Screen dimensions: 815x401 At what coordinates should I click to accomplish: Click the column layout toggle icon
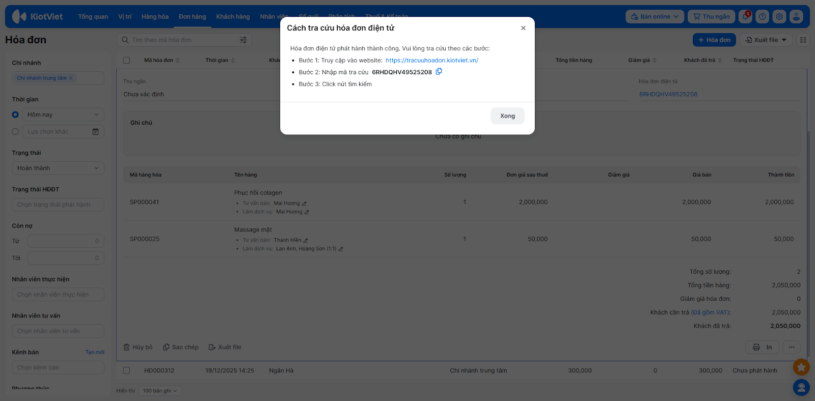coord(803,40)
